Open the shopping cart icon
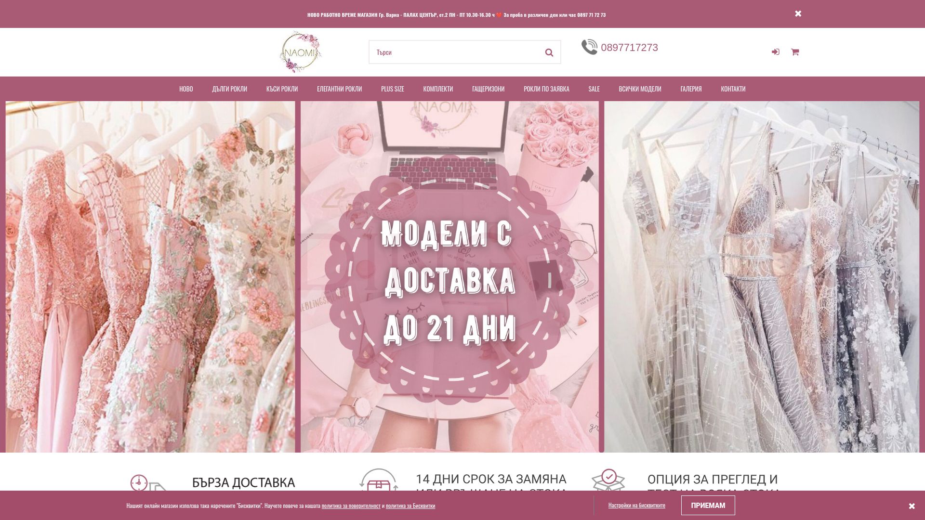 point(795,52)
